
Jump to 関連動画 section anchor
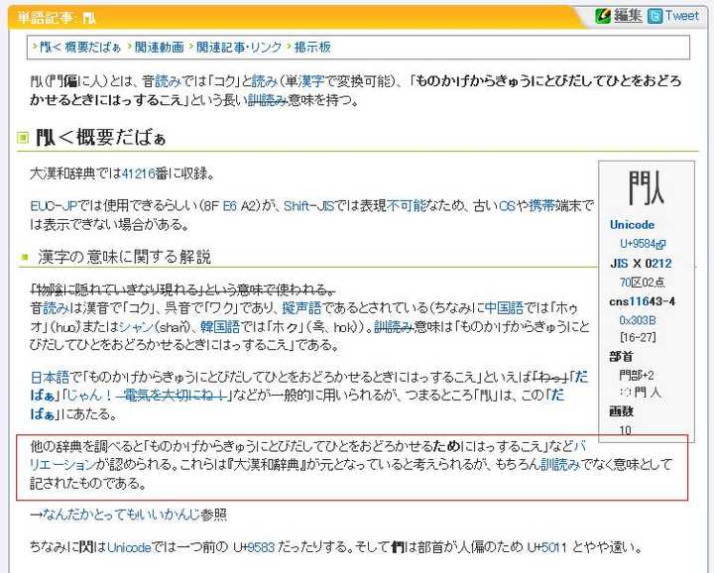click(160, 47)
